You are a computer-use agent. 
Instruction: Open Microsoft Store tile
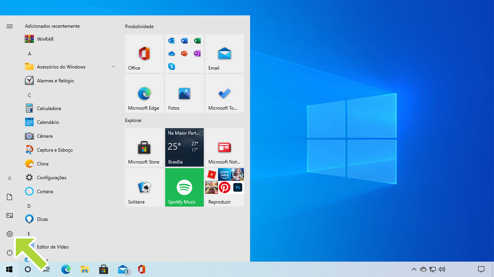coord(144,147)
